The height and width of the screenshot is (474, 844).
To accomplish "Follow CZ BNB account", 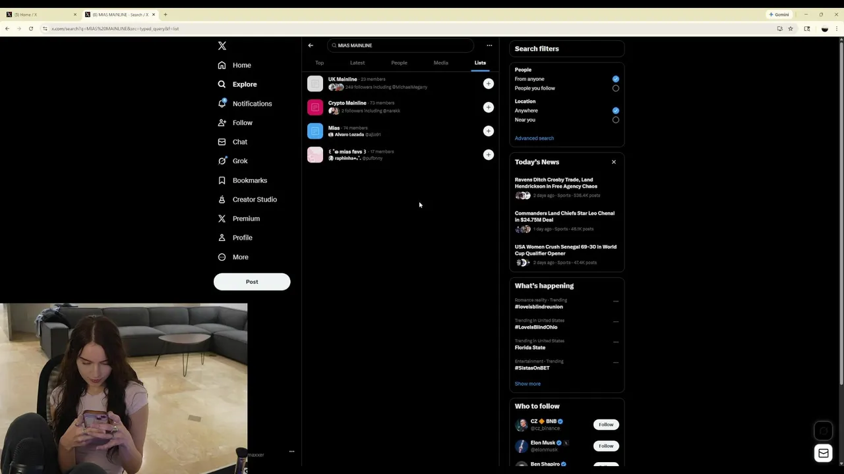I will coord(606,425).
